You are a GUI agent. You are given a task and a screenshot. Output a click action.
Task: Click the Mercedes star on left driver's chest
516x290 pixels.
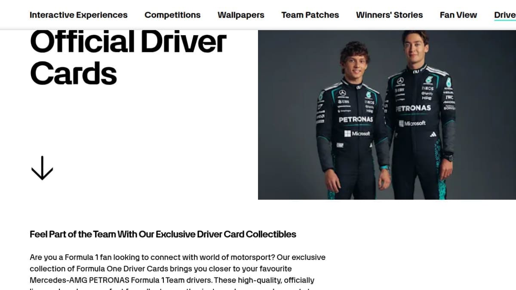click(x=342, y=93)
